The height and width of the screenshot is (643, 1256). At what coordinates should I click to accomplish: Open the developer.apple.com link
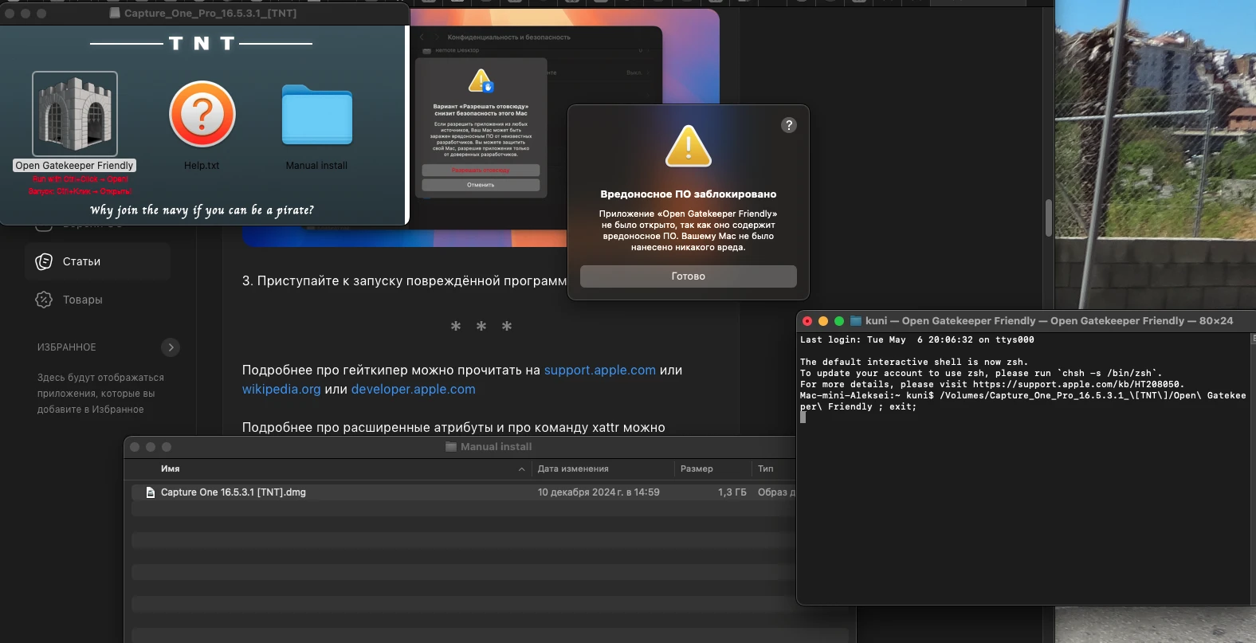pyautogui.click(x=414, y=389)
